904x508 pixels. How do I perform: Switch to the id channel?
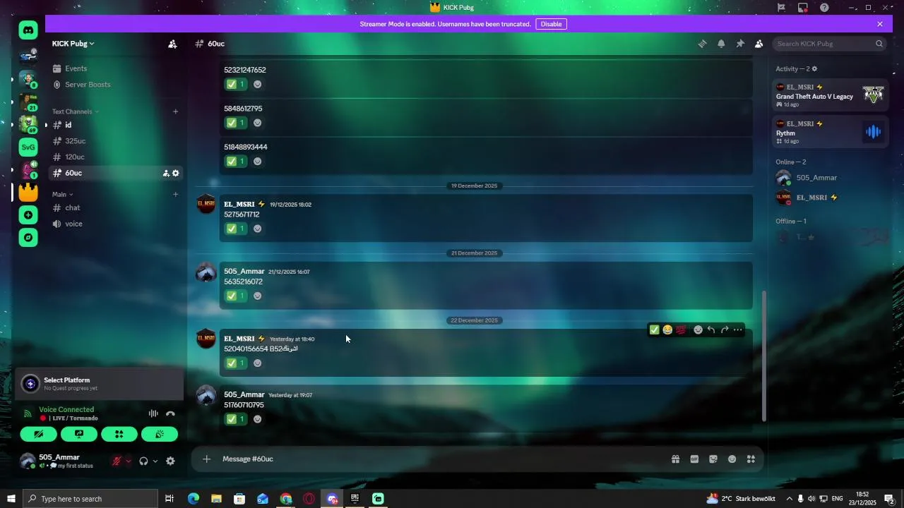(x=116, y=125)
